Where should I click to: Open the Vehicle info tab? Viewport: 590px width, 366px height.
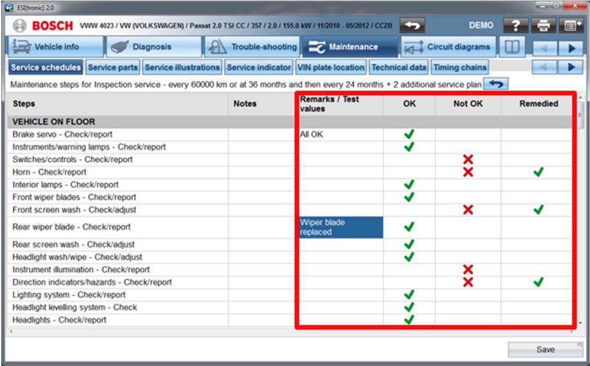[55, 47]
